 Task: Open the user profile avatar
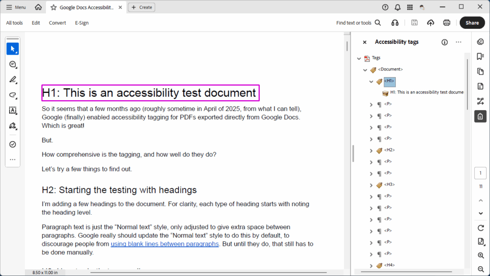pos(422,7)
